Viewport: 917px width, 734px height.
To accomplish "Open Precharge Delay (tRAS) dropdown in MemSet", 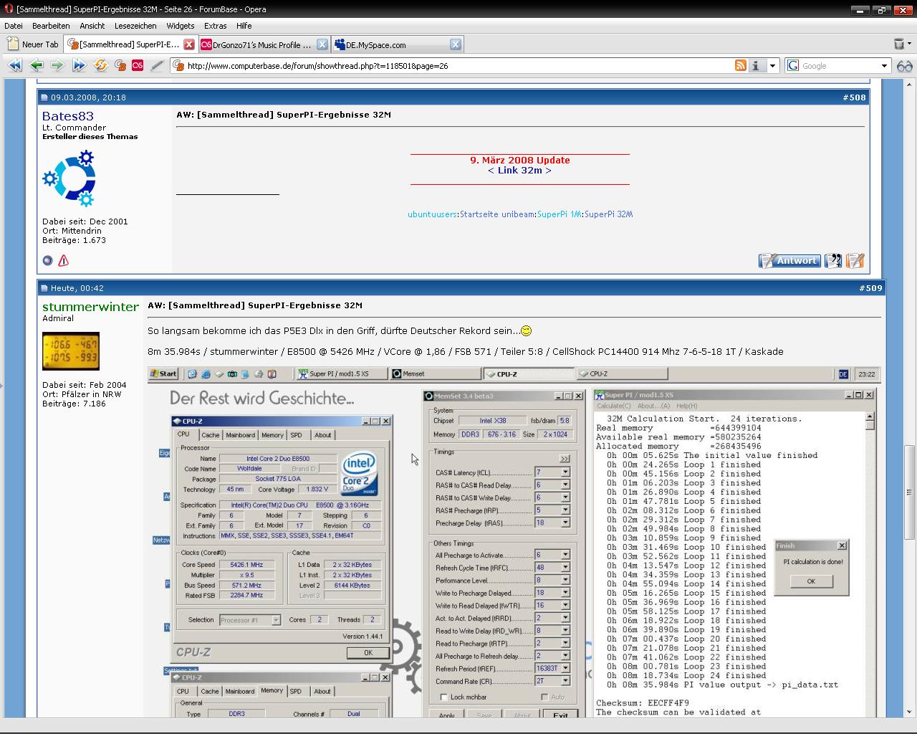I will click(565, 523).
